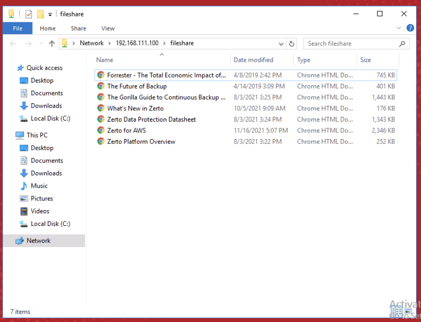Click the fileshare folder icon in title bar

(11, 14)
